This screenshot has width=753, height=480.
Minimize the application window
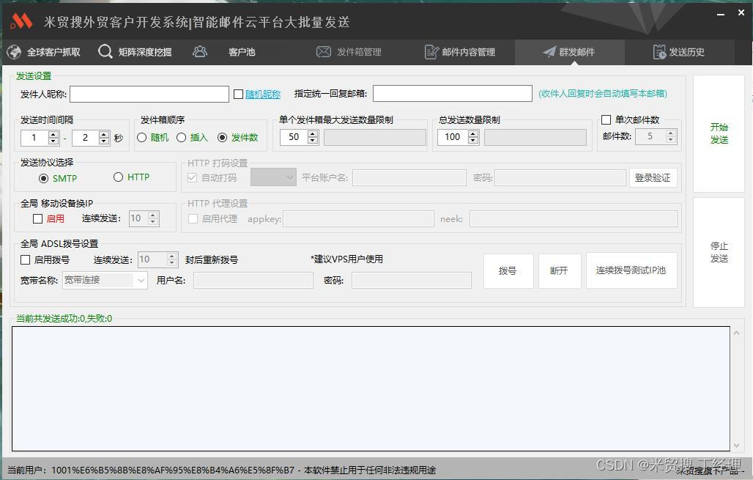click(x=720, y=14)
